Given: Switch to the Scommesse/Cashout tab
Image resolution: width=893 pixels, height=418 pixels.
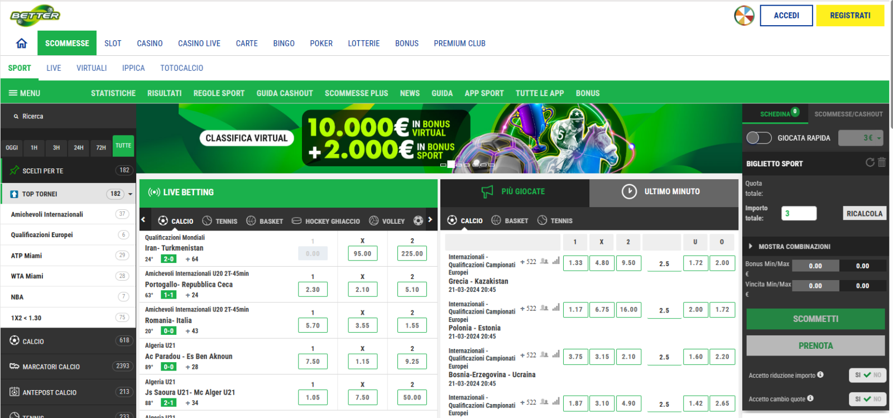Looking at the screenshot, I should [x=848, y=114].
